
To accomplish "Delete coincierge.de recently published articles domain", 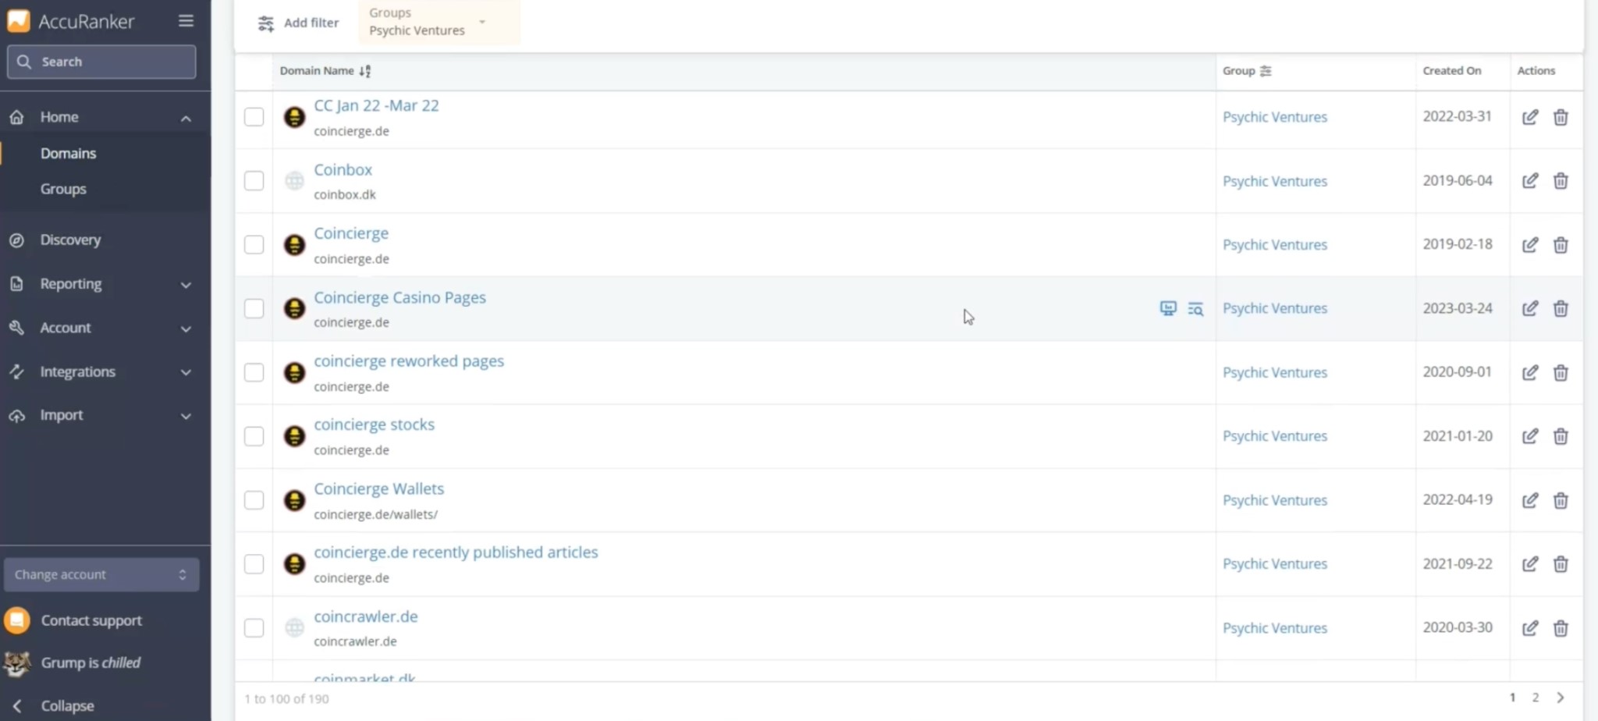I will coord(1561,563).
